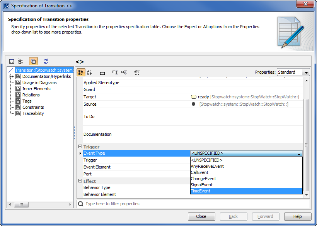Click the refresh arrows icon

click(x=46, y=61)
